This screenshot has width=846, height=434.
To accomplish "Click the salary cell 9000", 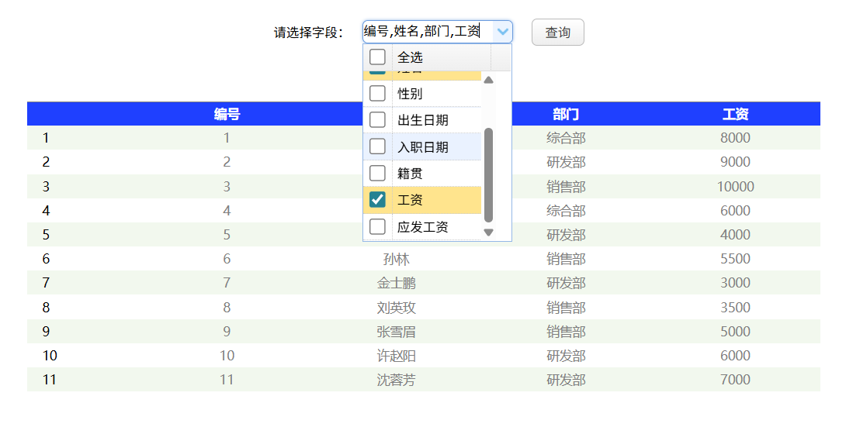I will (x=735, y=162).
